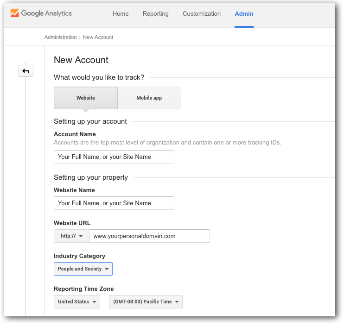
Task: Click the account description help text
Action: 168,143
